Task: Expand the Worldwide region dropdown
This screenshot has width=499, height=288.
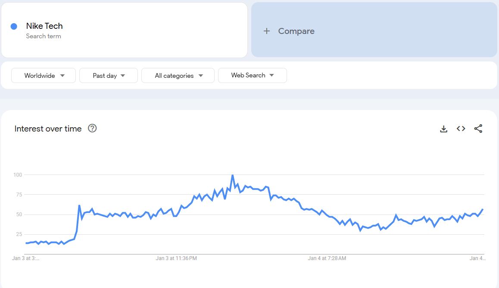Action: pos(44,75)
